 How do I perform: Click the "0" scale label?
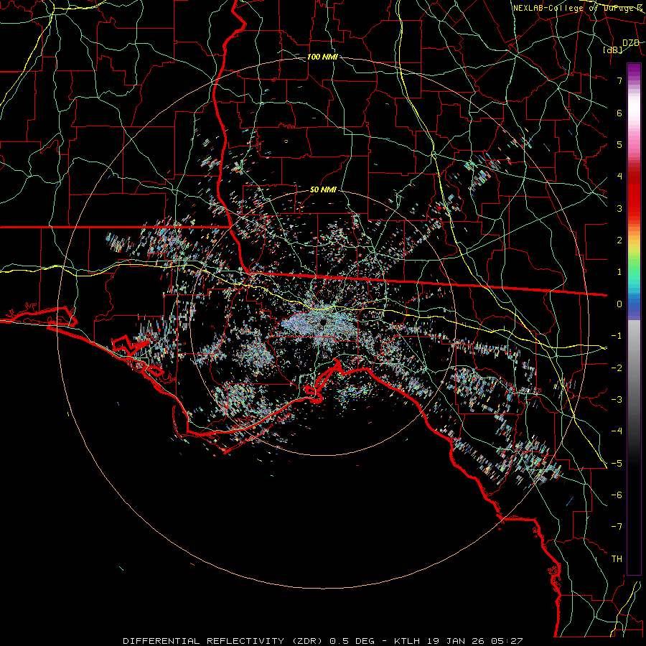[x=619, y=304]
